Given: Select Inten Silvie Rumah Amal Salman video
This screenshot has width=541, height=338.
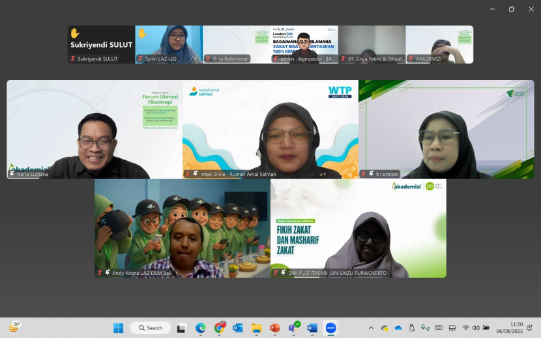Looking at the screenshot, I should pos(270,129).
